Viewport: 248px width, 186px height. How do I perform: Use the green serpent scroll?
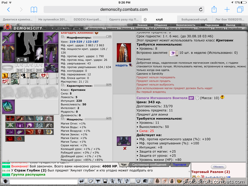click(15, 82)
